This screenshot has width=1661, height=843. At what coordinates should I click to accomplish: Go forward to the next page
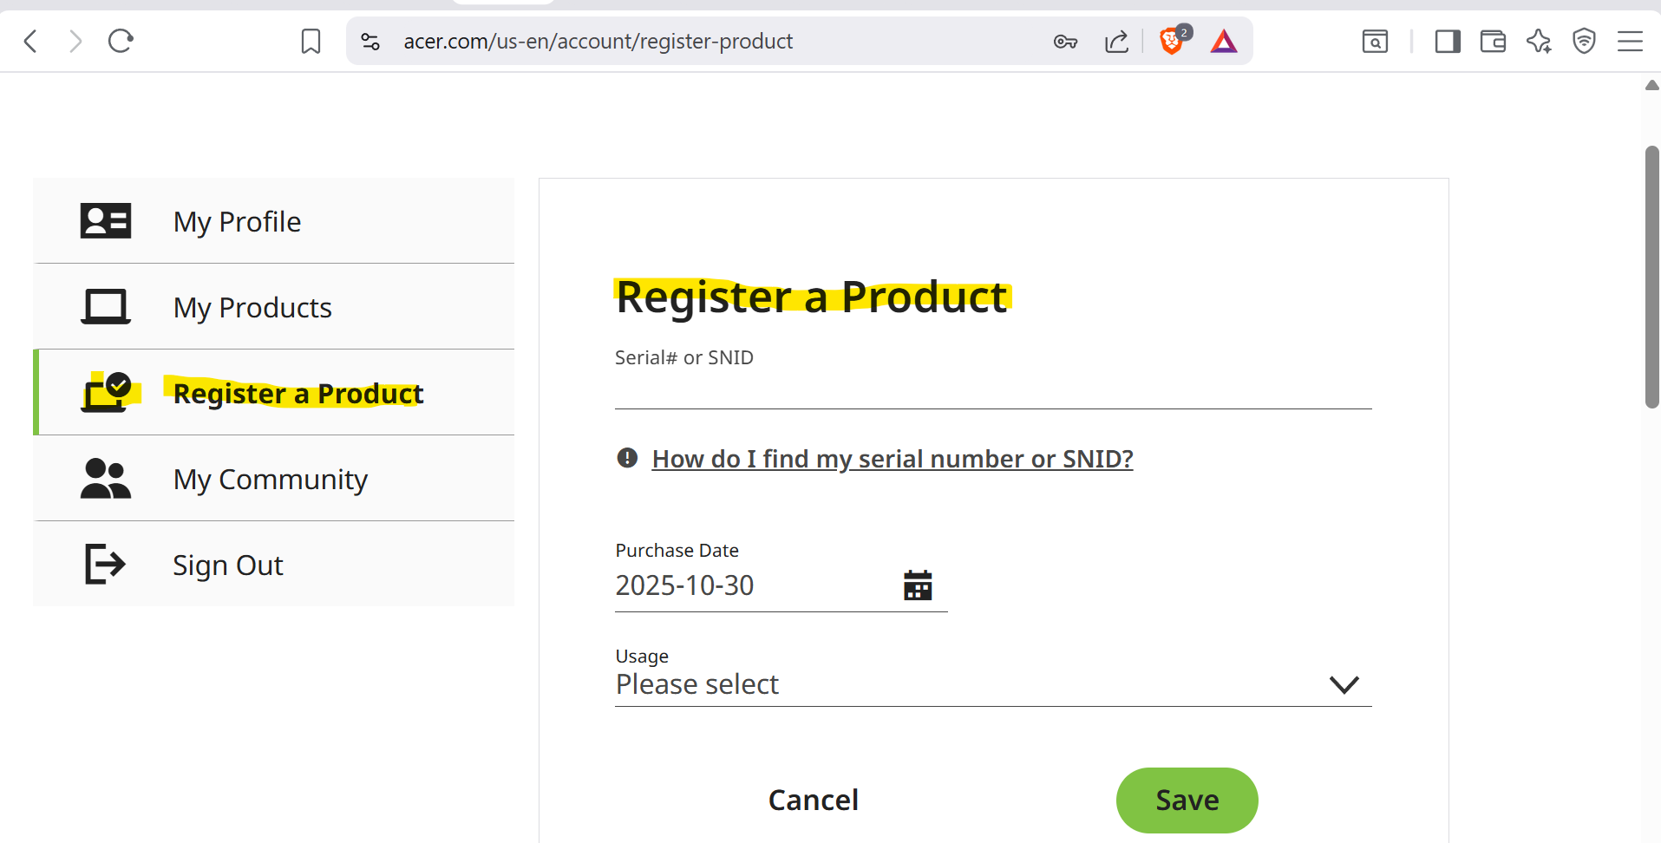coord(75,41)
